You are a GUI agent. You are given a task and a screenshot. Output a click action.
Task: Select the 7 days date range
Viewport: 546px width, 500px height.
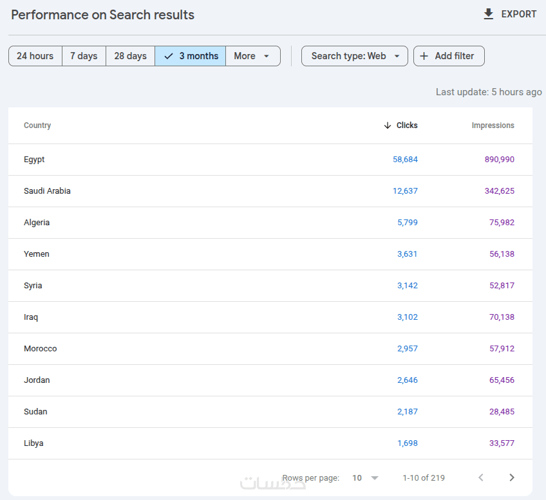pos(84,56)
